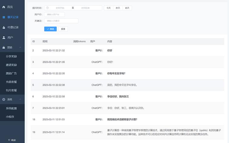Click the message 李佳你好,我叫张三
Screen dimensions: 229x143
tap(118, 97)
